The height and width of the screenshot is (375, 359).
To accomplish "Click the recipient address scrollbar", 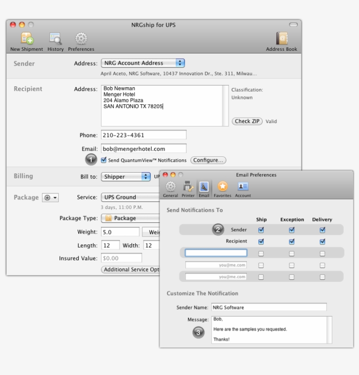I will coord(225,106).
